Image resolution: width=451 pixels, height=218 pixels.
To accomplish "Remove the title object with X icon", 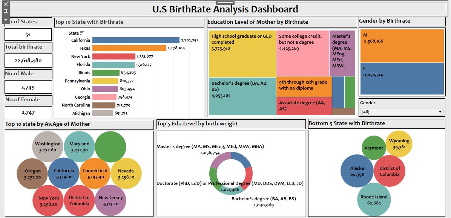I will point(6,4).
